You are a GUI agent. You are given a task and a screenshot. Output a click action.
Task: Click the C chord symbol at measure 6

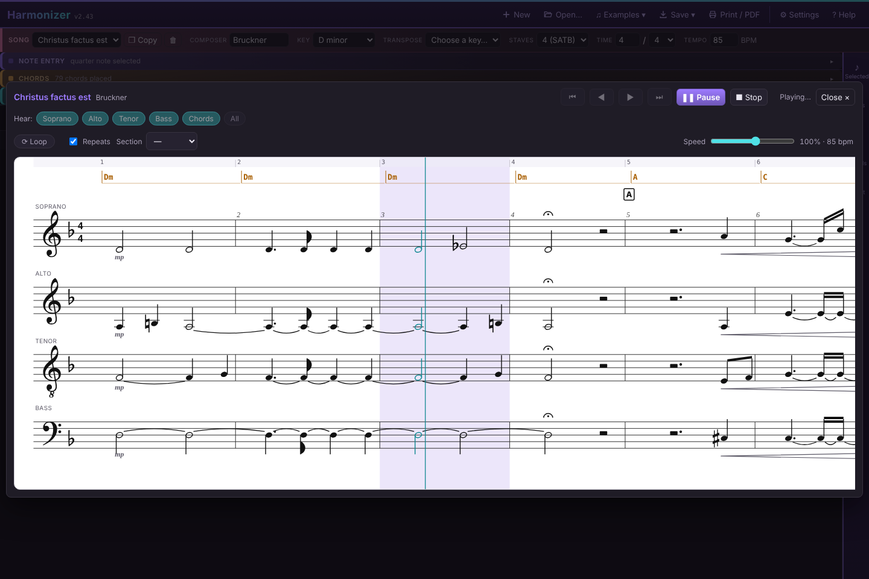(765, 177)
